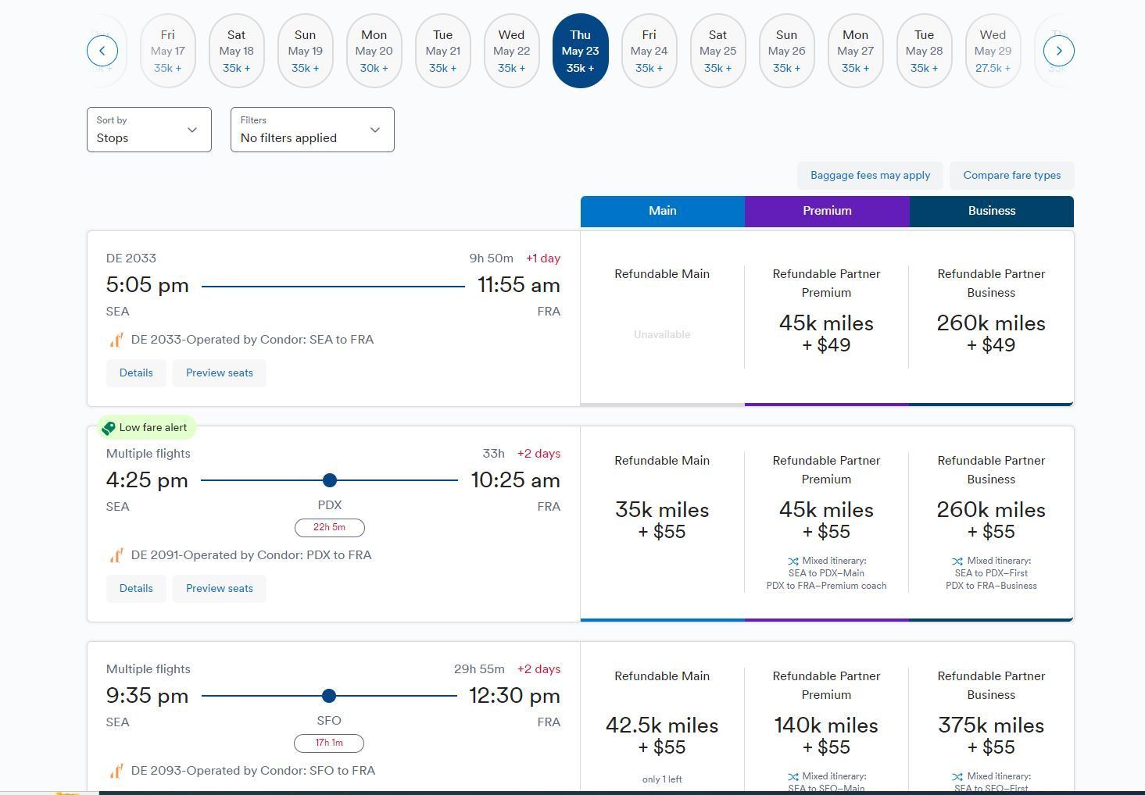Click Condor logo beside DE 2033 flight
Screen dimensions: 1145x795
coord(116,340)
